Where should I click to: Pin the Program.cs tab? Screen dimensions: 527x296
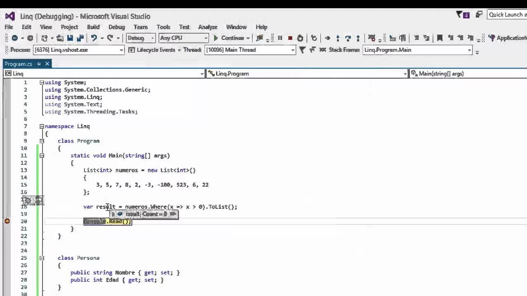click(39, 64)
